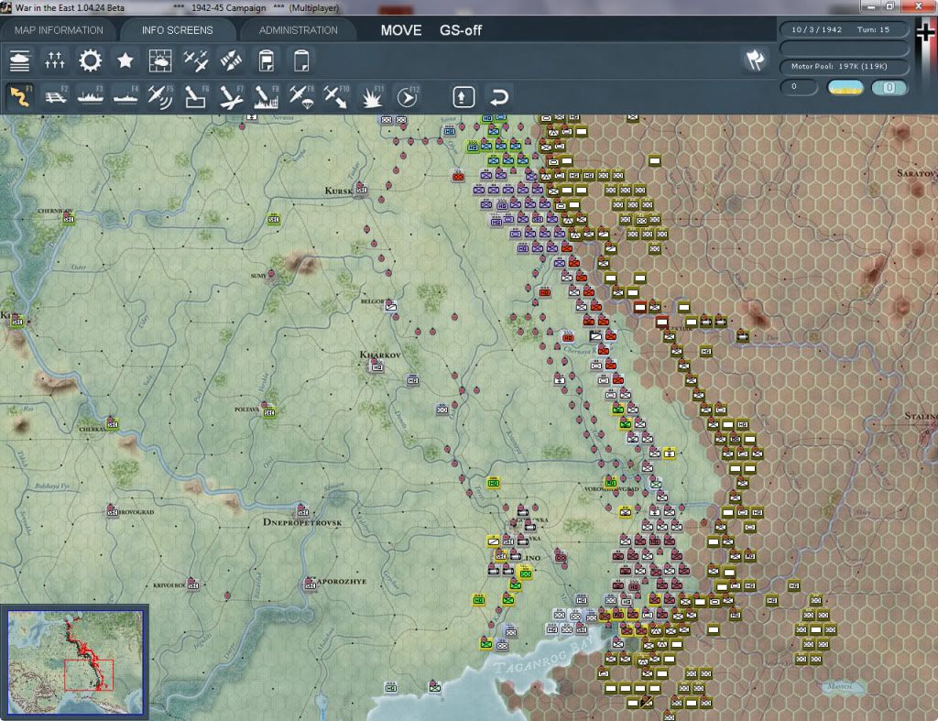Select the unit at Cherkassy
938x721 pixels.
point(113,423)
